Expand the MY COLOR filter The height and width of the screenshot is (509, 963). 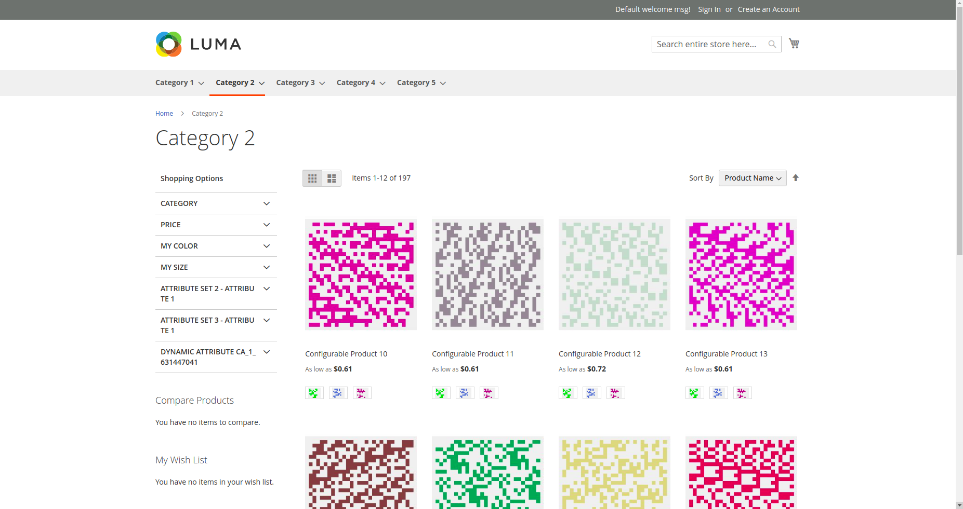(216, 246)
